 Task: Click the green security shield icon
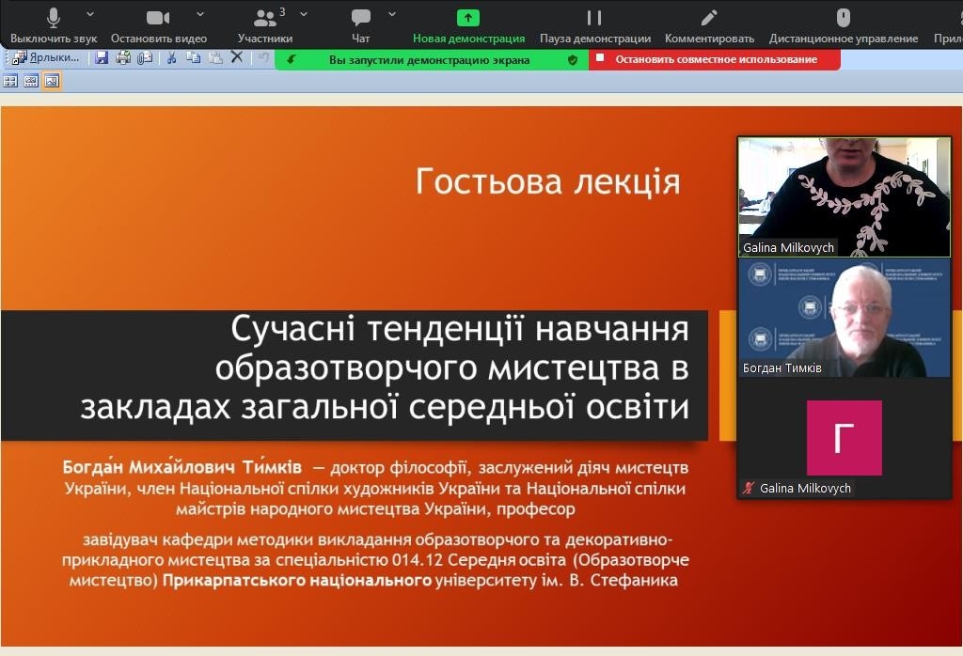pyautogui.click(x=572, y=59)
